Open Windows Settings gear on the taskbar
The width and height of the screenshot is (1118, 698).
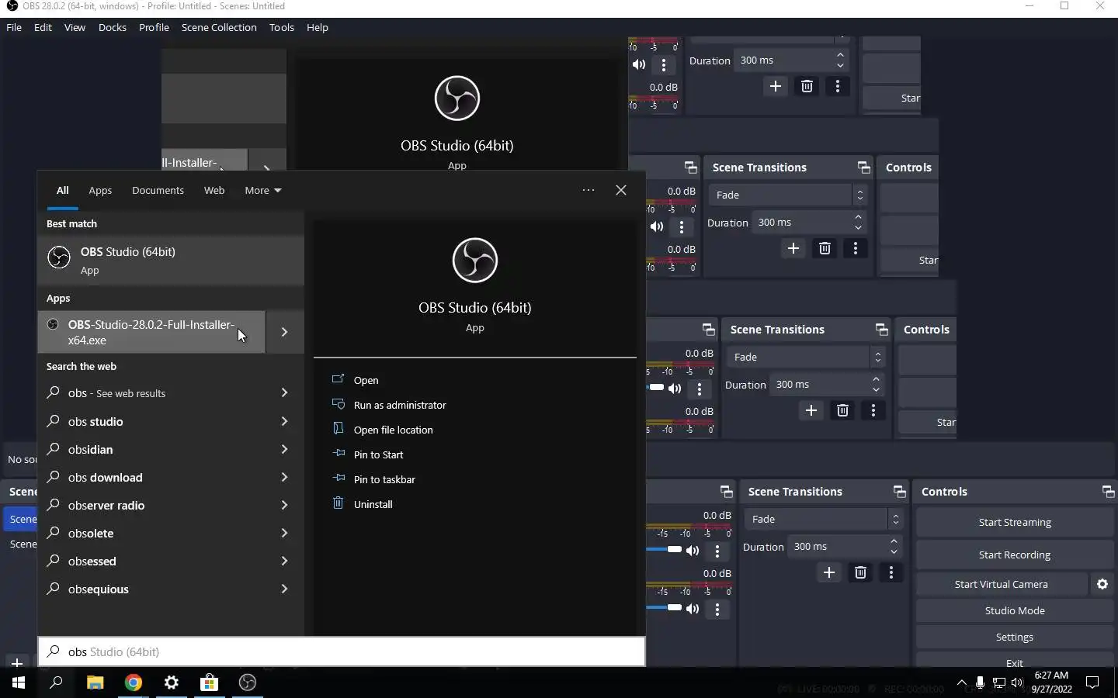tap(172, 682)
